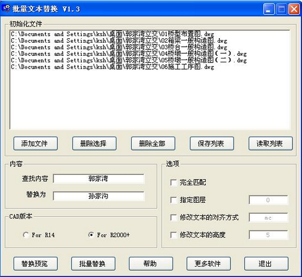The height and width of the screenshot is (277, 302).
Task: Save the file list with 保存列表
Action: pos(212,143)
